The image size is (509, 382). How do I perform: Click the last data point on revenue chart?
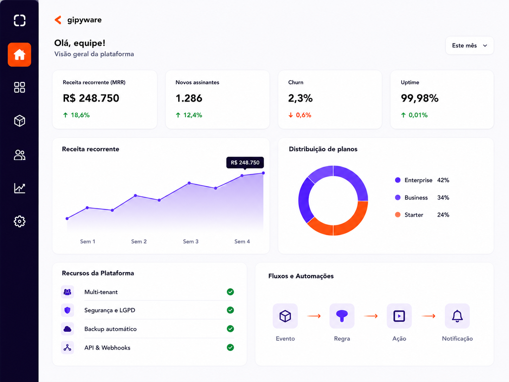(263, 173)
